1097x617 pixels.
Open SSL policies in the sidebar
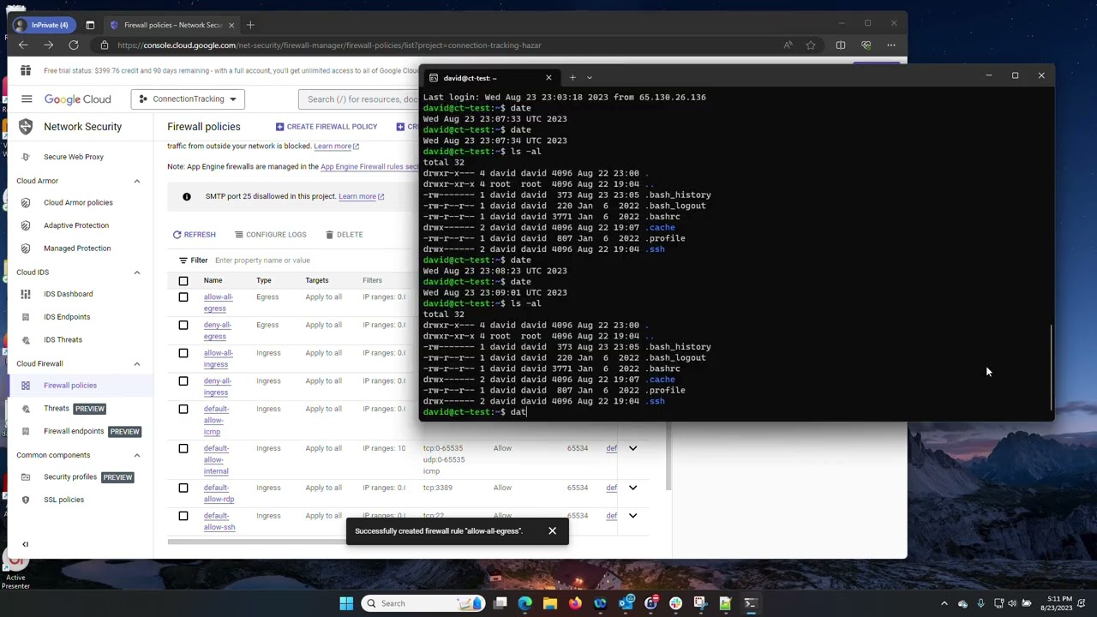pos(64,500)
